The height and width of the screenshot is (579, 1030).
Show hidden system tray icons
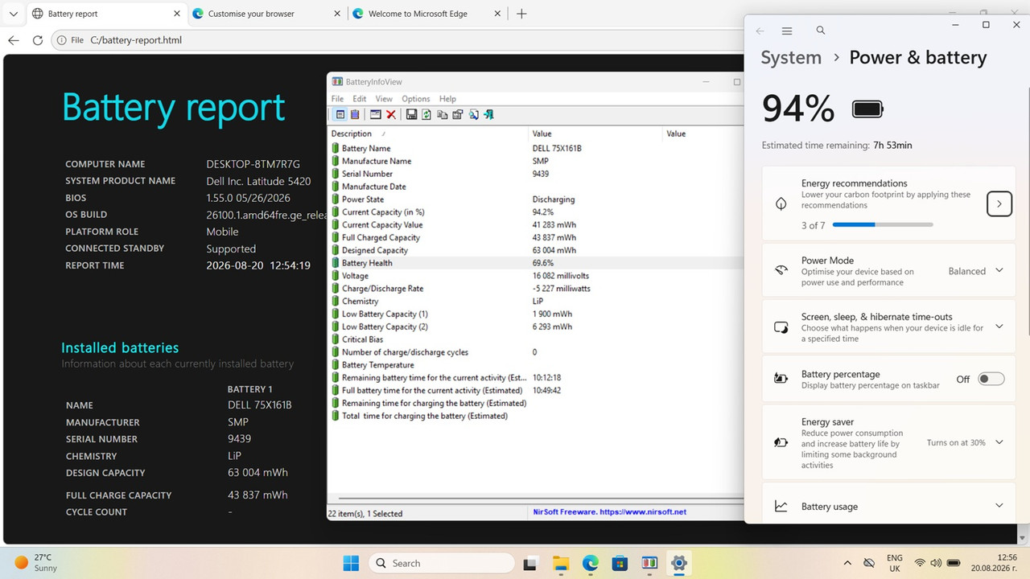[x=847, y=563]
